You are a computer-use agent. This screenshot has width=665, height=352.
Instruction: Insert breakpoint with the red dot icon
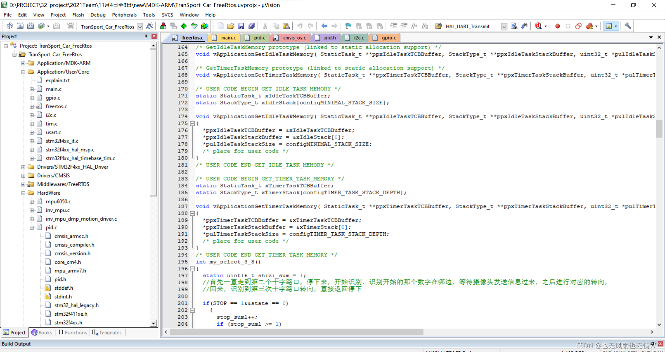coord(558,26)
